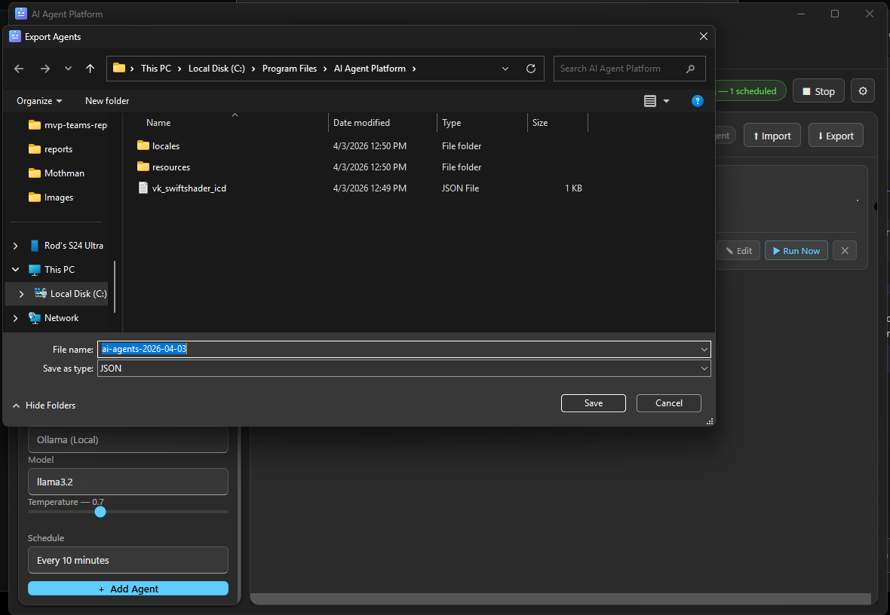Click the back navigation arrow
The image size is (890, 615).
tap(18, 68)
